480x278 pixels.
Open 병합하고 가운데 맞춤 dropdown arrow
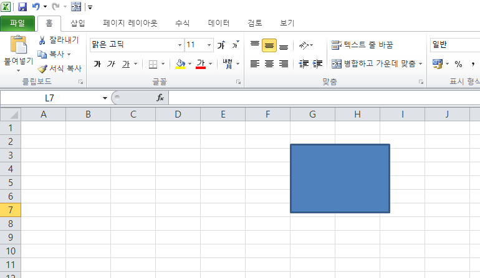[421, 64]
